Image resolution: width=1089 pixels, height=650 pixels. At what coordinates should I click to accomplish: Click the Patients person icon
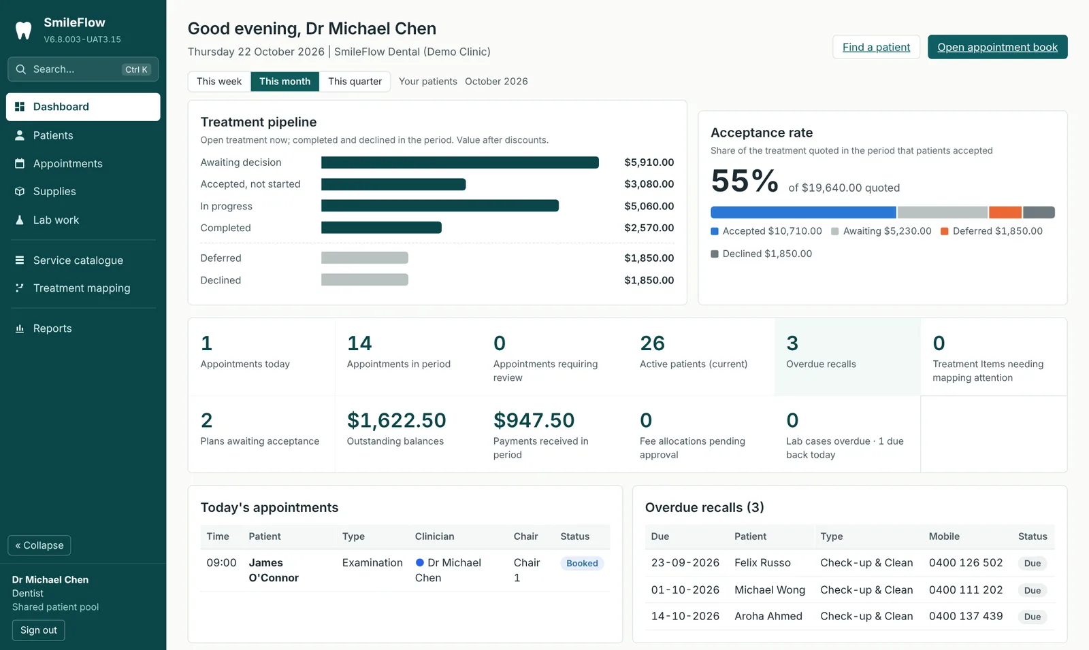click(20, 135)
